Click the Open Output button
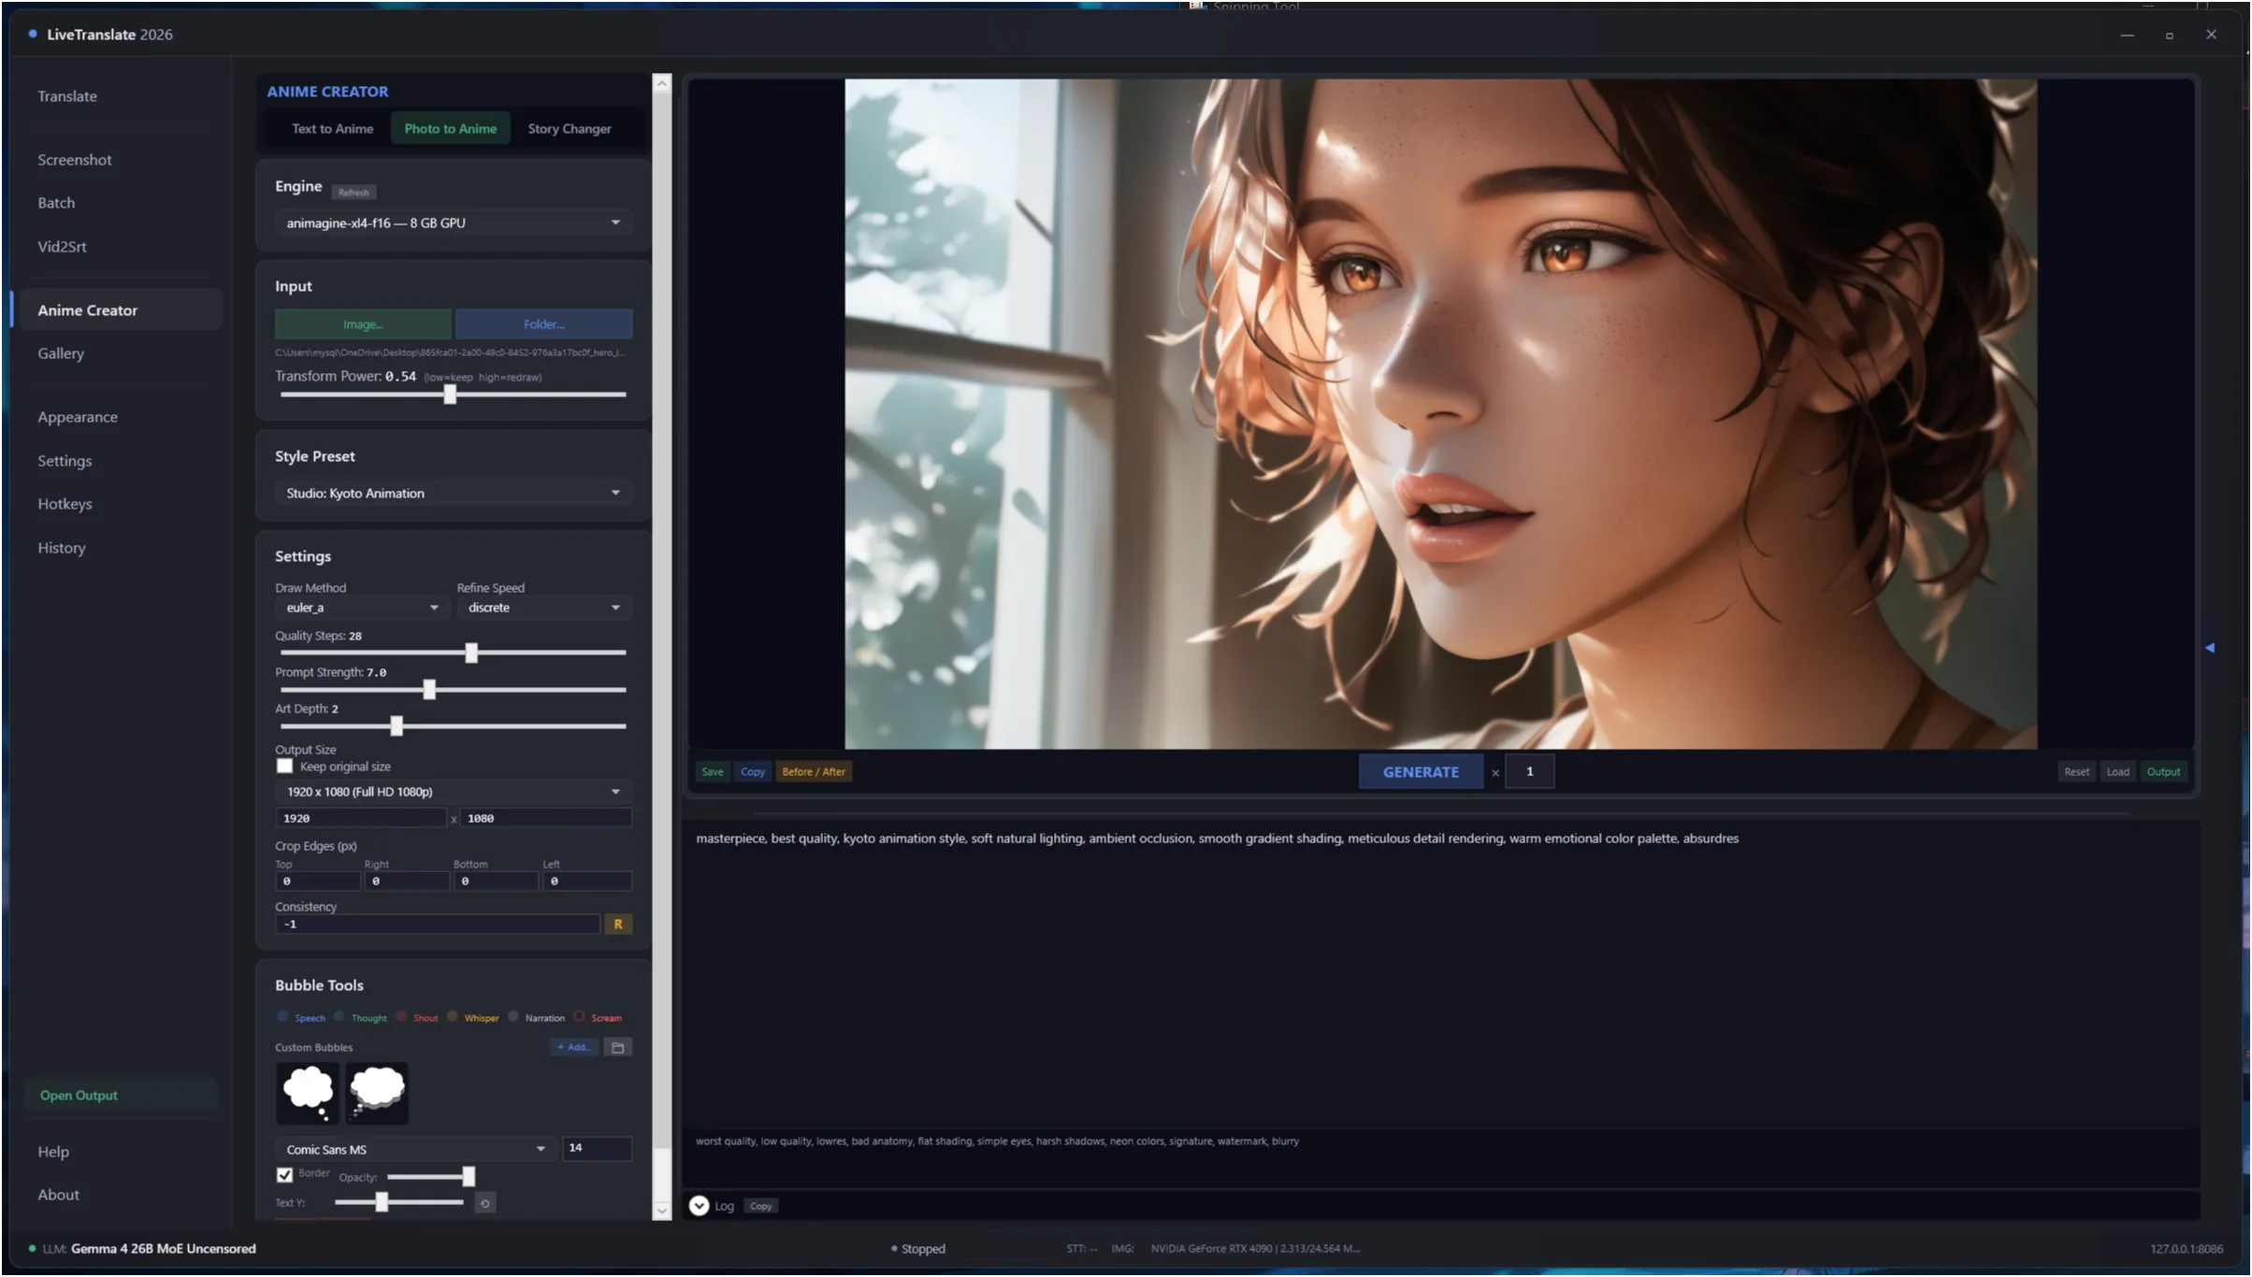The height and width of the screenshot is (1277, 2252). 121,1095
